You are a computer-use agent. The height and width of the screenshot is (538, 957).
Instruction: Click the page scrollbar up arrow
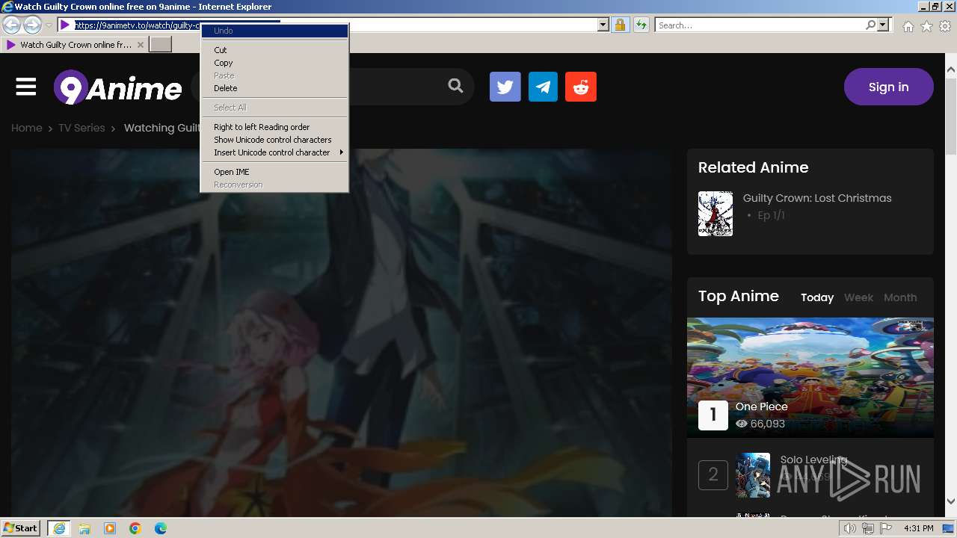point(951,70)
